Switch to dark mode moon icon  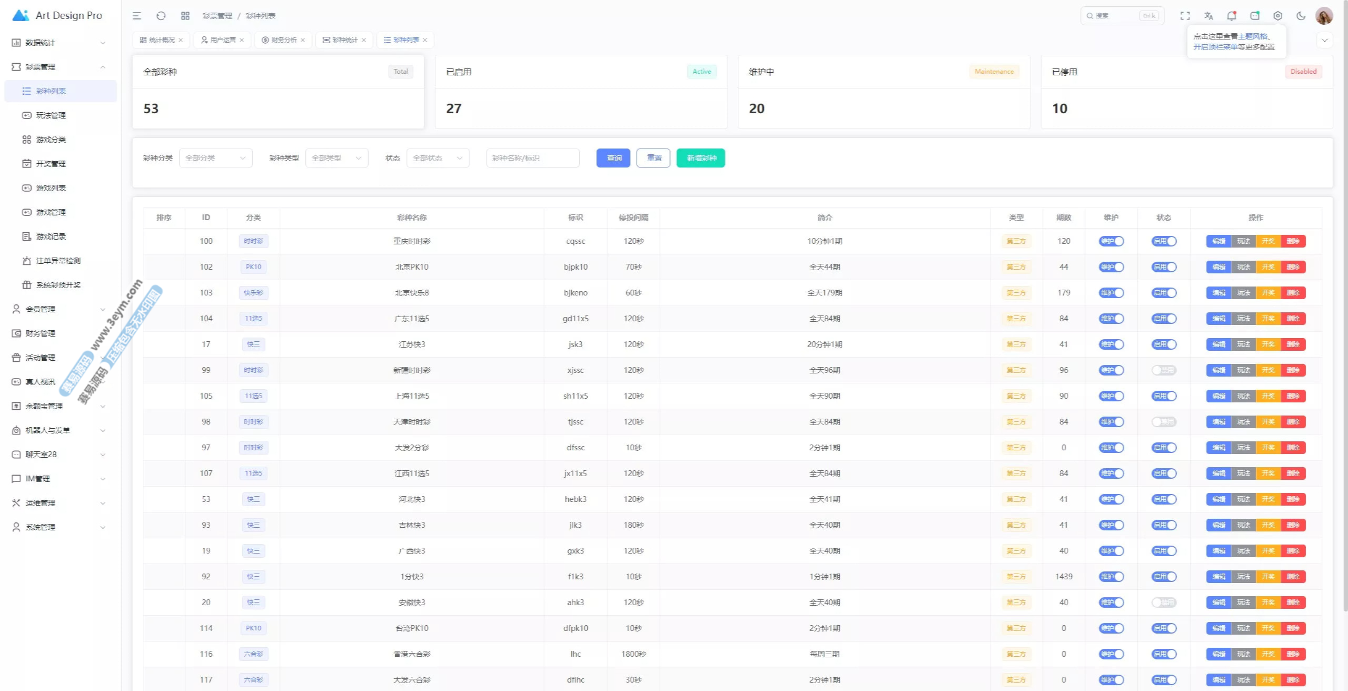(1301, 16)
